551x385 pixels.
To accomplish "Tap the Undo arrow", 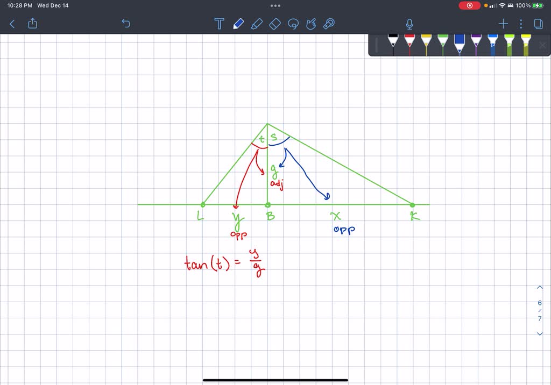I will click(x=125, y=24).
